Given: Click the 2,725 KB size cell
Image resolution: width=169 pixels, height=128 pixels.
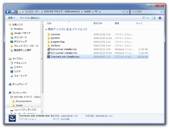Looking at the screenshot, I should tap(143, 49).
